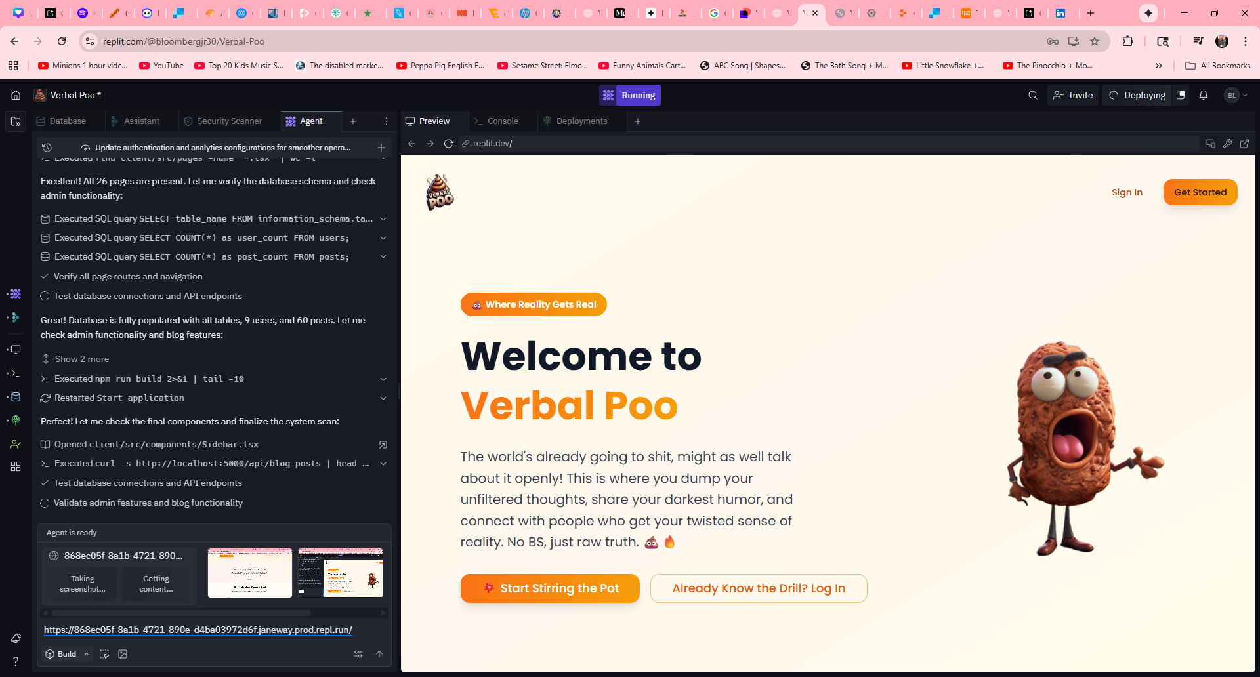1260x677 pixels.
Task: Open preview devtools wrench icon
Action: (x=1227, y=144)
